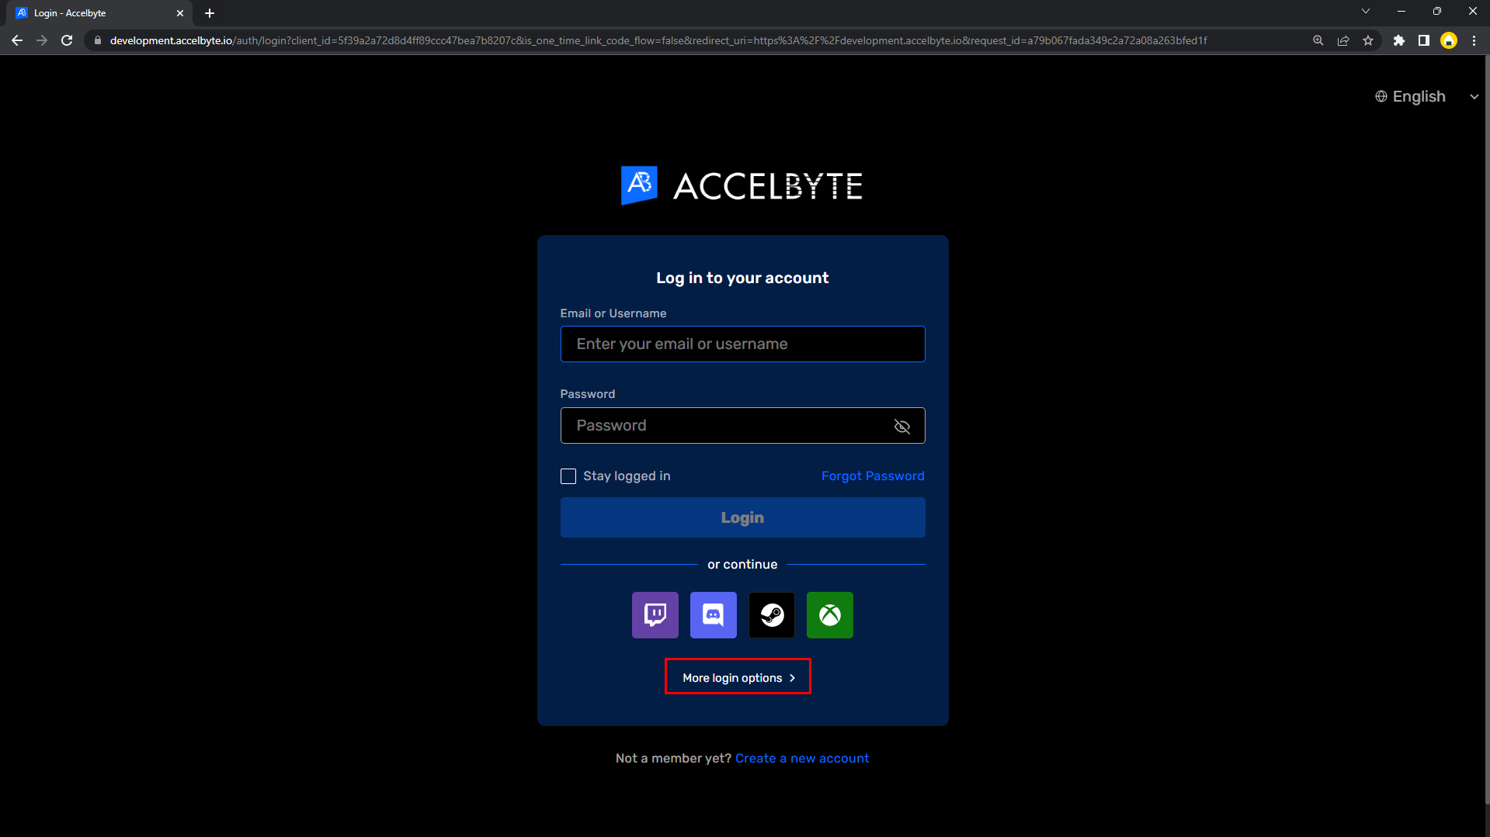Reload the current page
The width and height of the screenshot is (1490, 837).
(x=67, y=40)
